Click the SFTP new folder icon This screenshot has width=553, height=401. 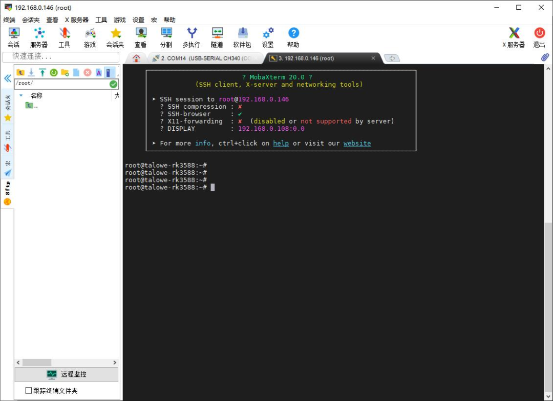tap(65, 72)
